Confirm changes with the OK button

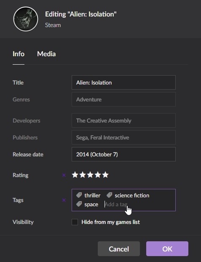(x=167, y=249)
